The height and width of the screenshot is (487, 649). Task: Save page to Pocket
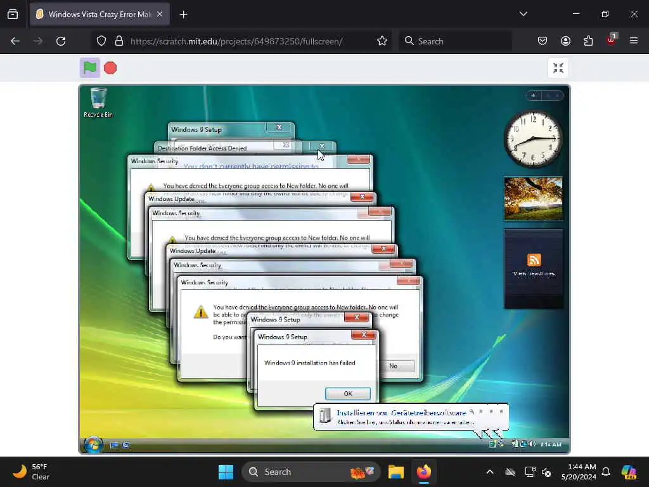(543, 41)
